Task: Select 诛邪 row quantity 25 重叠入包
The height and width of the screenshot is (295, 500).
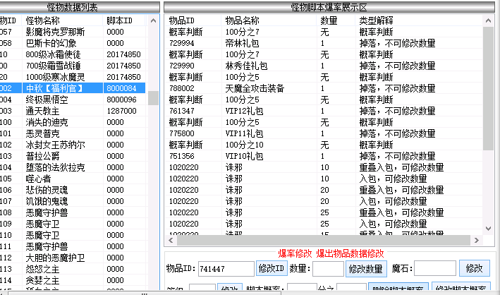Action: 324,212
